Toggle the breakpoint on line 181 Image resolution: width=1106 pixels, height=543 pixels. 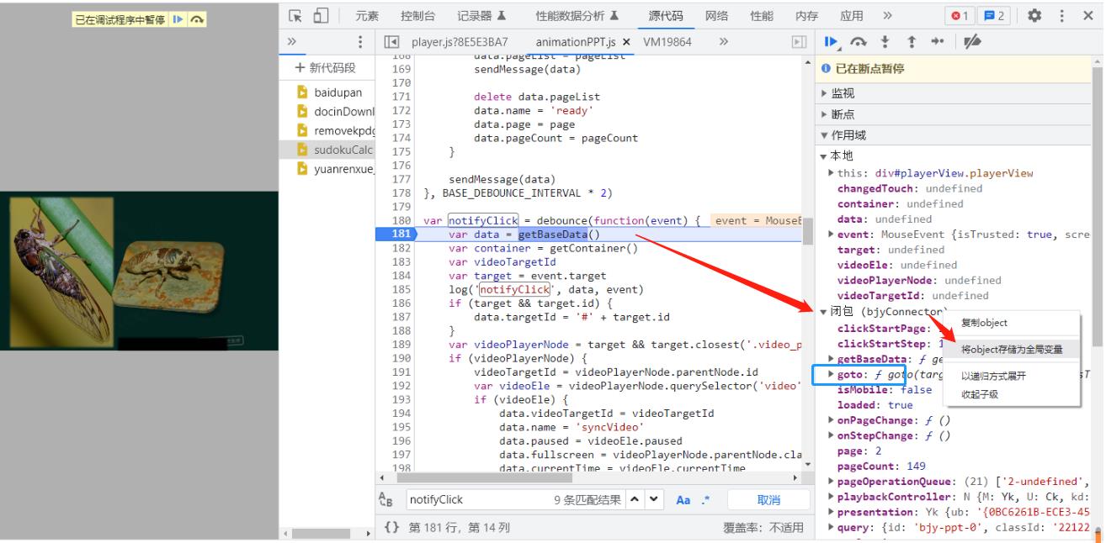tap(391, 238)
